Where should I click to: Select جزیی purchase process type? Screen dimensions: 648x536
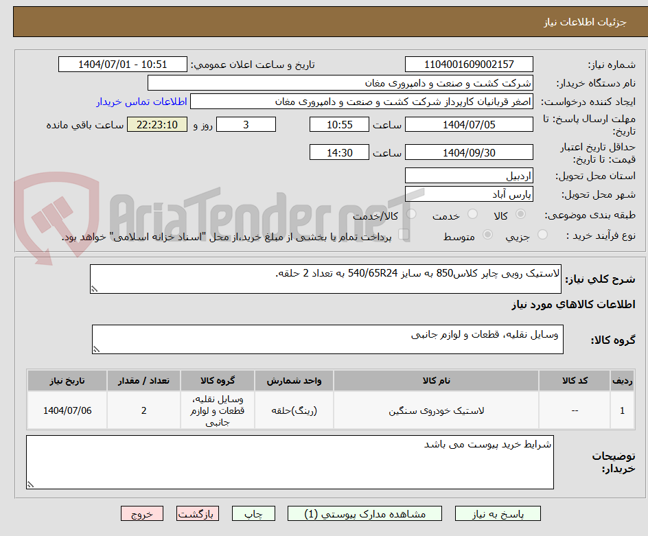pos(542,233)
